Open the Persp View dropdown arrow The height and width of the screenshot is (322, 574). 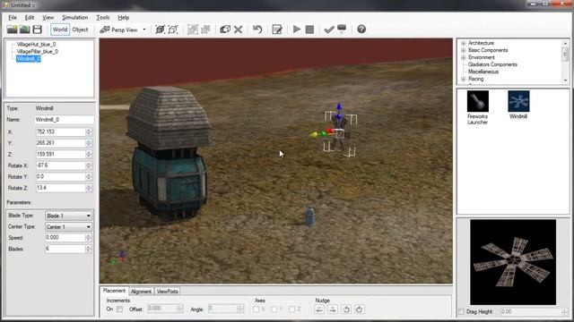[x=144, y=30]
